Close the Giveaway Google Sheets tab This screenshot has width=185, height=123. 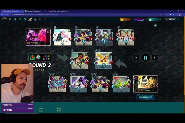point(45,11)
